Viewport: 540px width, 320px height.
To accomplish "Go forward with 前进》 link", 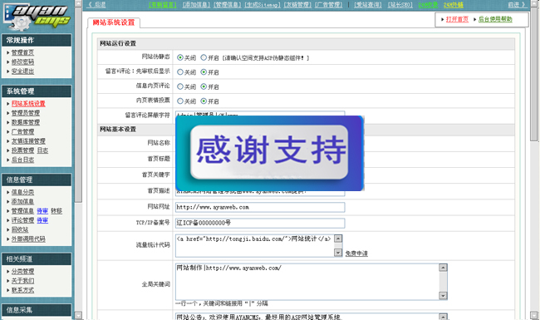I will click(x=517, y=5).
